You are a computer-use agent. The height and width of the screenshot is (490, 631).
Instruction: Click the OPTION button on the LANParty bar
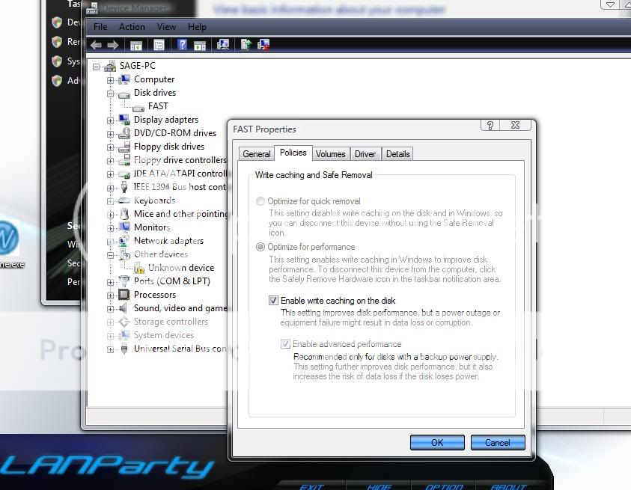(443, 486)
